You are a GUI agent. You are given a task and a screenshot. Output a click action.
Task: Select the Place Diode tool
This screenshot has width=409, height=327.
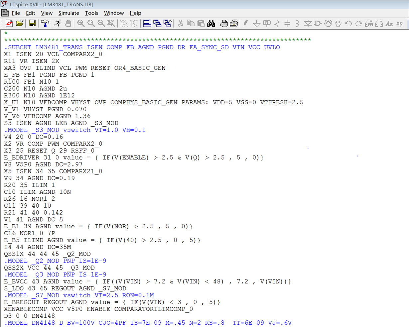(308, 23)
